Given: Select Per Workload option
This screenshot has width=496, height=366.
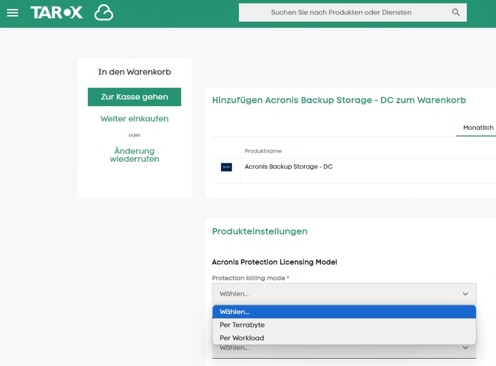Looking at the screenshot, I should click(x=344, y=338).
